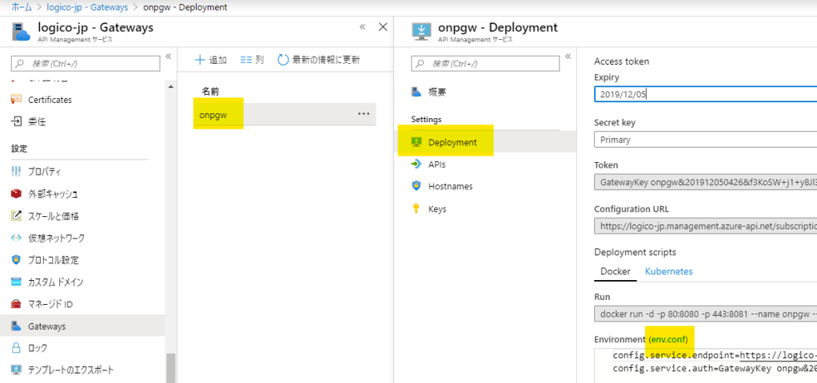Open the 列 columns selector
Screen dimensions: 817x383
(252, 60)
